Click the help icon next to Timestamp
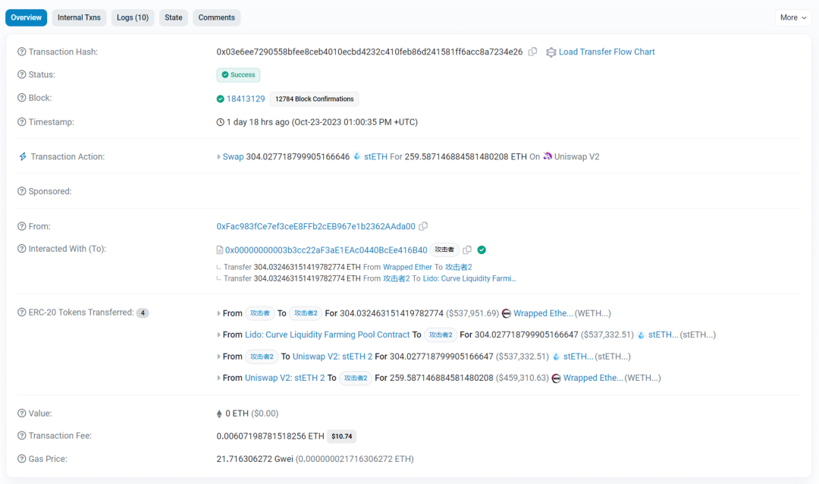This screenshot has width=819, height=484. [x=21, y=122]
